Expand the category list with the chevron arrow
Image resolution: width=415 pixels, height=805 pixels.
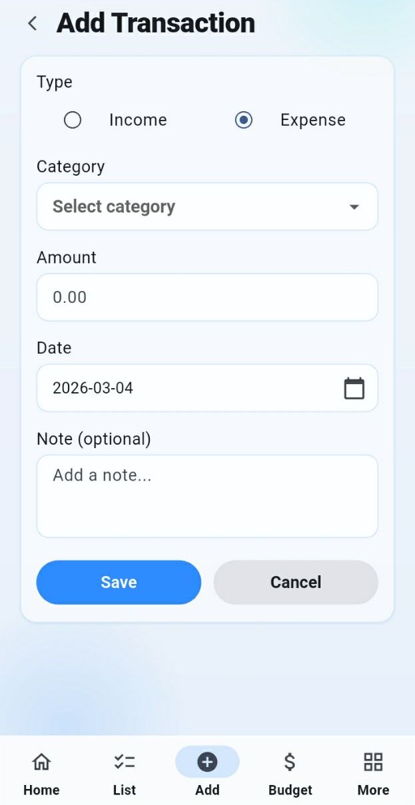(x=354, y=206)
